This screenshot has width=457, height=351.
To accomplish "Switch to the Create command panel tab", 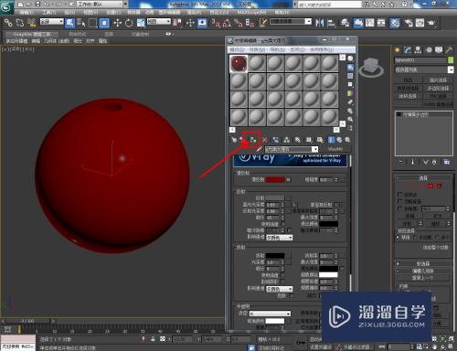I will [x=397, y=50].
